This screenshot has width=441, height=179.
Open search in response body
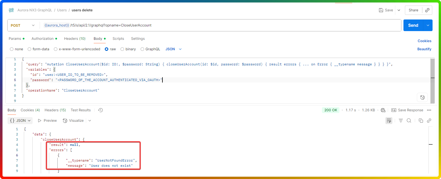tap(409, 121)
